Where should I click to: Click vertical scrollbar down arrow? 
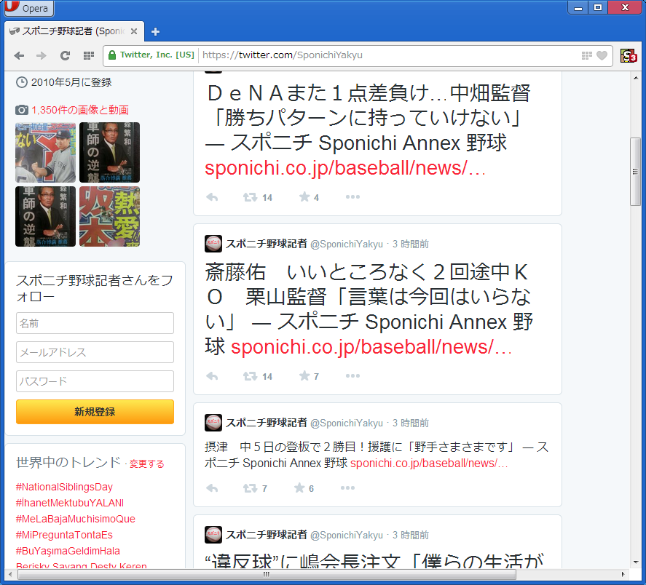click(636, 562)
